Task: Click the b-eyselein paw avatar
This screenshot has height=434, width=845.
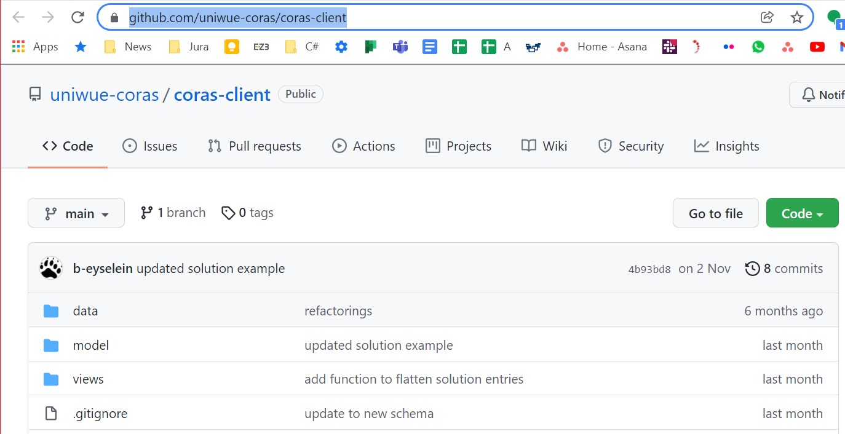Action: [x=51, y=269]
